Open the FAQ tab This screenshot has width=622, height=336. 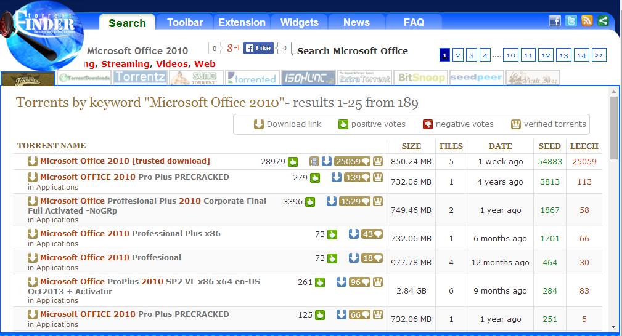click(414, 23)
